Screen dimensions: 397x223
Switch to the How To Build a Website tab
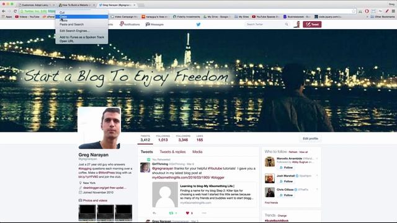(76, 5)
